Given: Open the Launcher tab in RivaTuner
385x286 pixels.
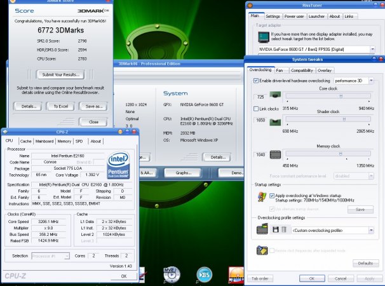Looking at the screenshot, I should coord(316,17).
